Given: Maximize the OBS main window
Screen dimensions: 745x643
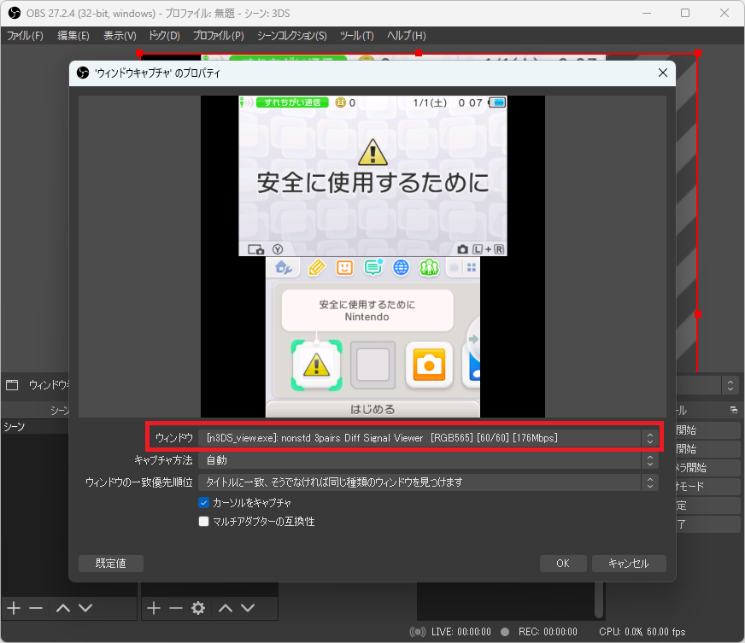Looking at the screenshot, I should [685, 13].
